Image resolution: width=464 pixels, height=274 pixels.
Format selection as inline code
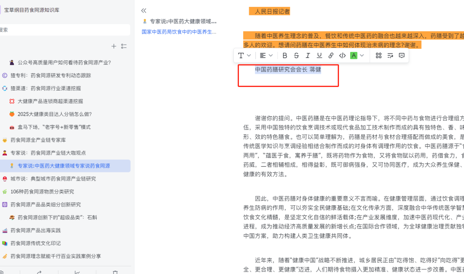click(x=342, y=55)
